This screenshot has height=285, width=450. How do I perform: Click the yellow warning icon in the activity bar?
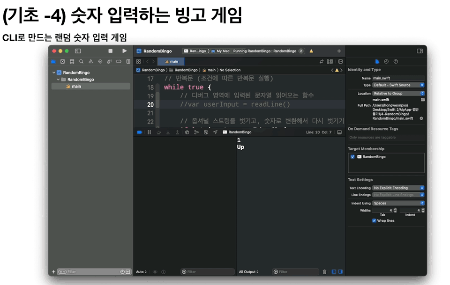tap(311, 51)
